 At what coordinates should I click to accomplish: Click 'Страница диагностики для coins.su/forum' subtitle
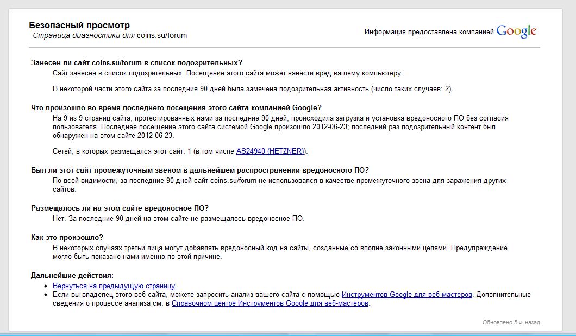pos(110,36)
